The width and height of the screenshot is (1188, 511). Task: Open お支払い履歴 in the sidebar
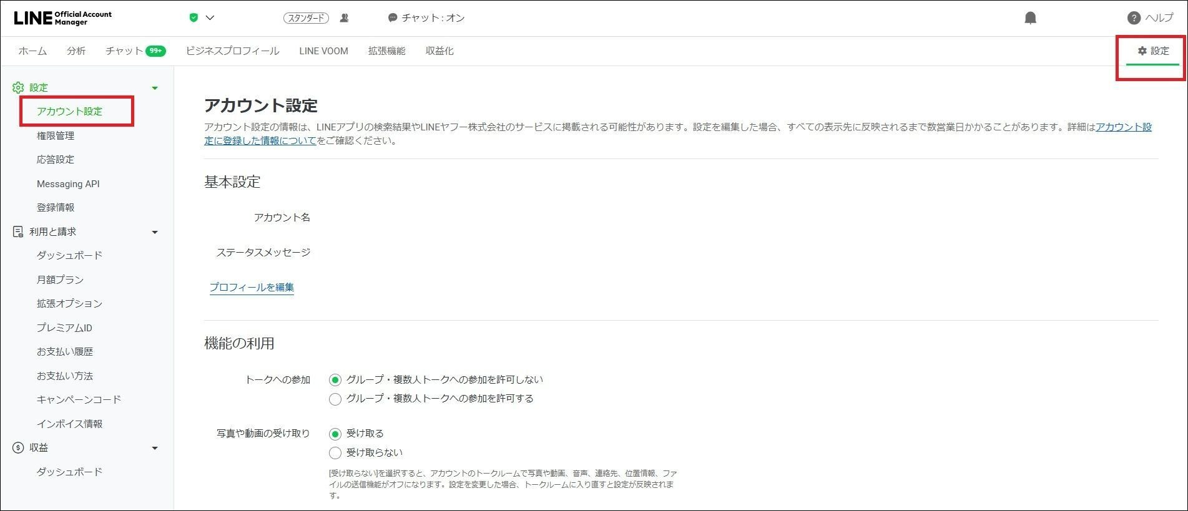click(65, 352)
